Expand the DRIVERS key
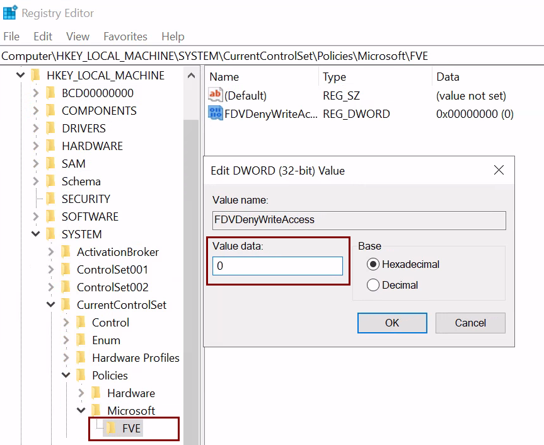The image size is (544, 445). [x=36, y=128]
